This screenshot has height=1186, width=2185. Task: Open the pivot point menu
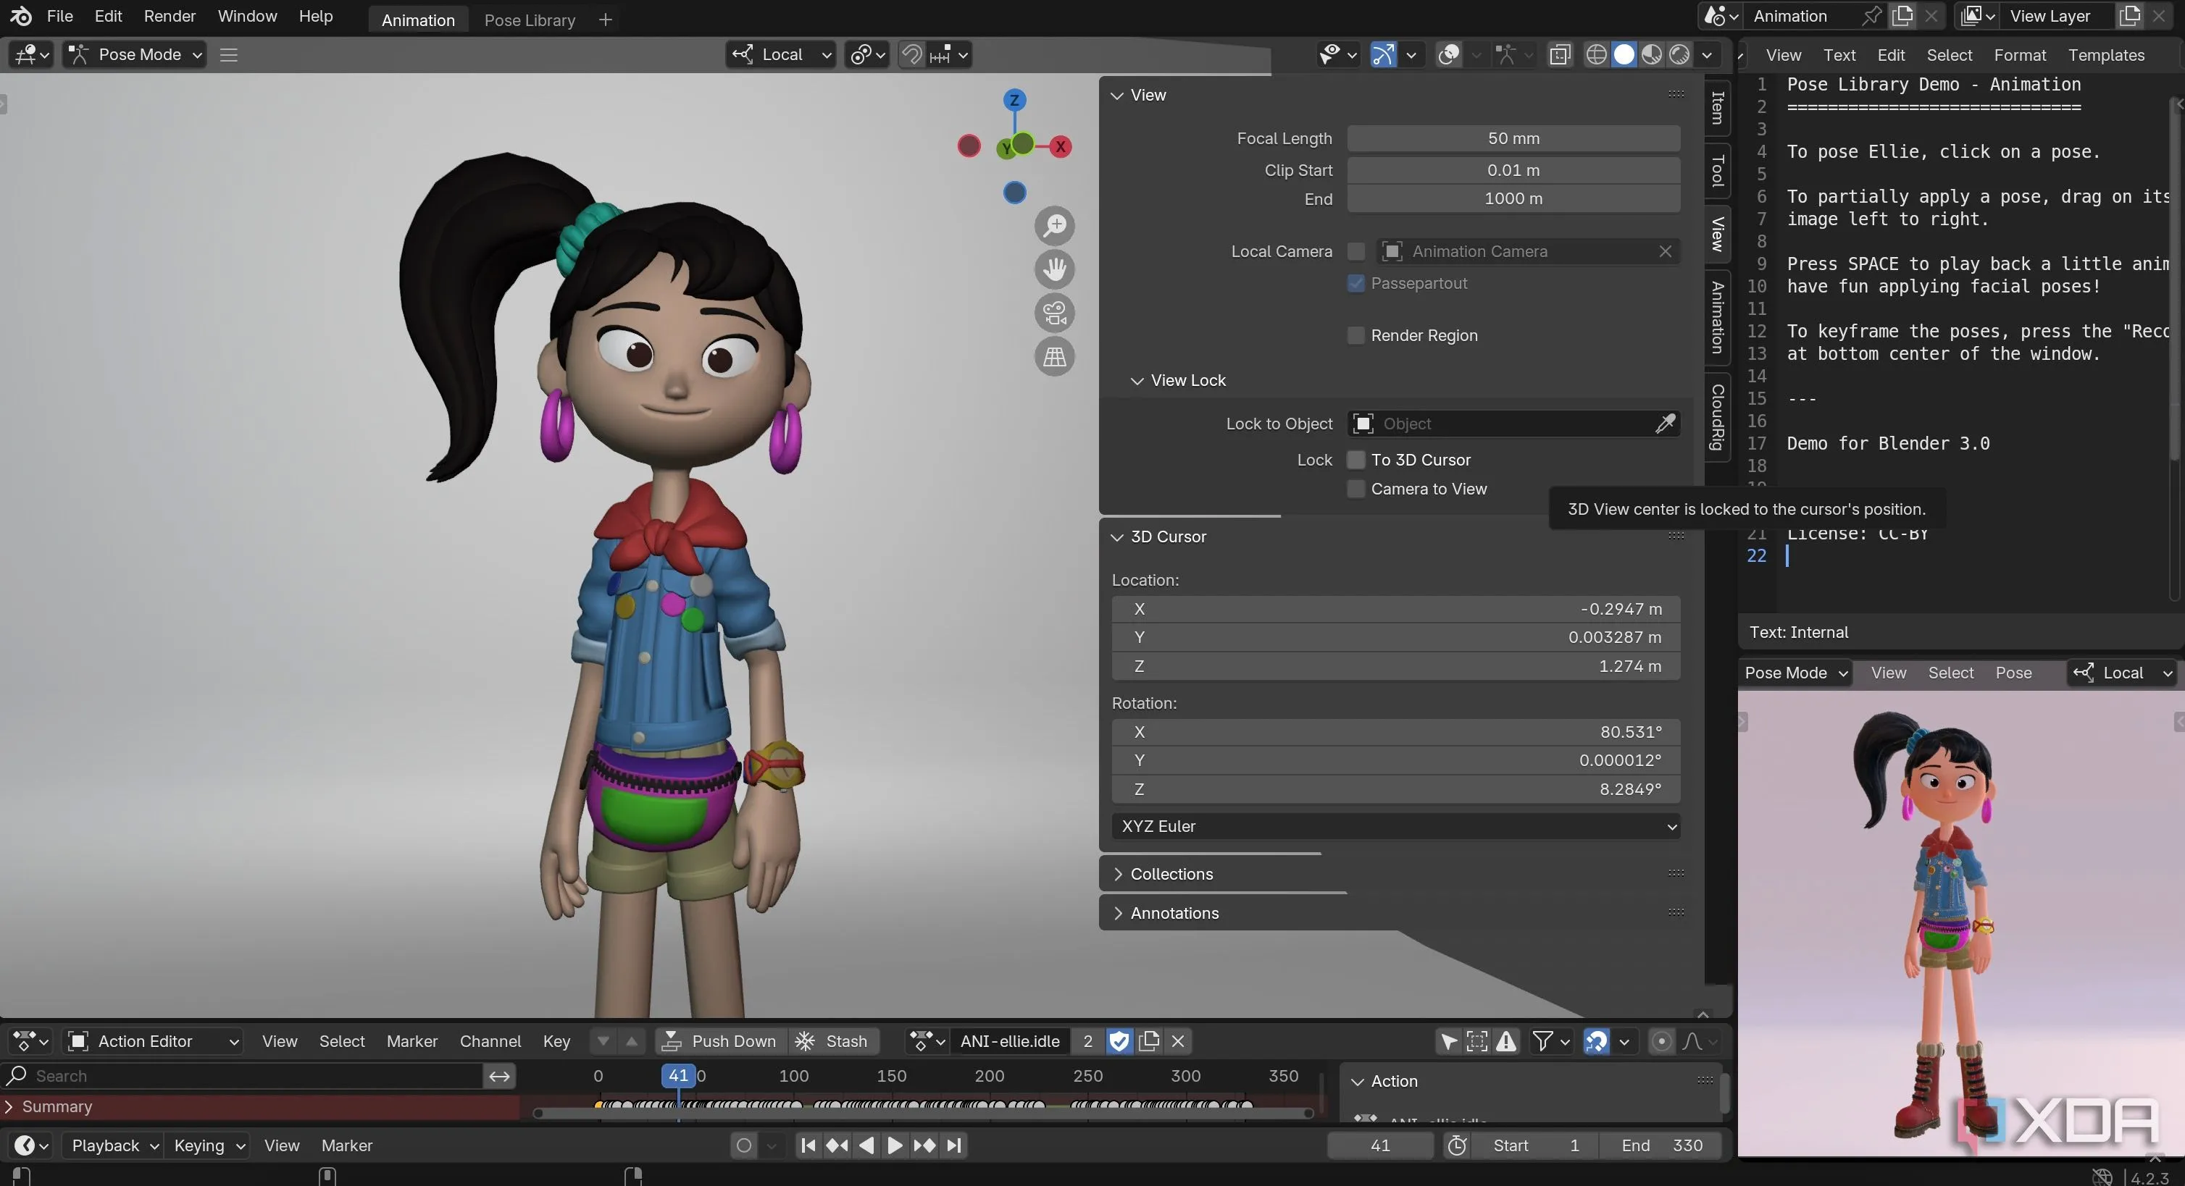[868, 55]
